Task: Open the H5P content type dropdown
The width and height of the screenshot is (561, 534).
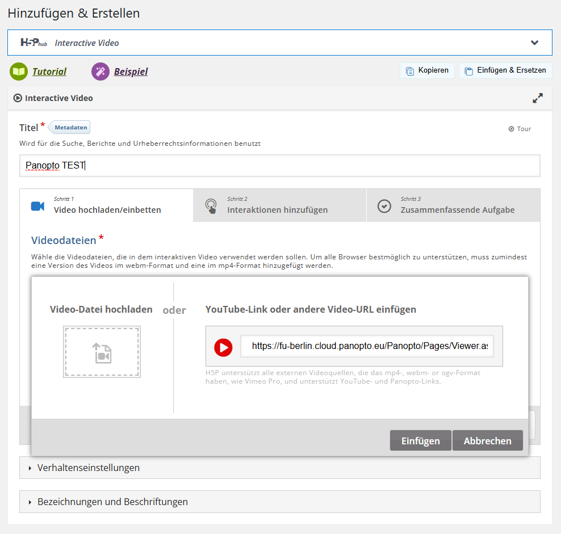Action: 534,43
